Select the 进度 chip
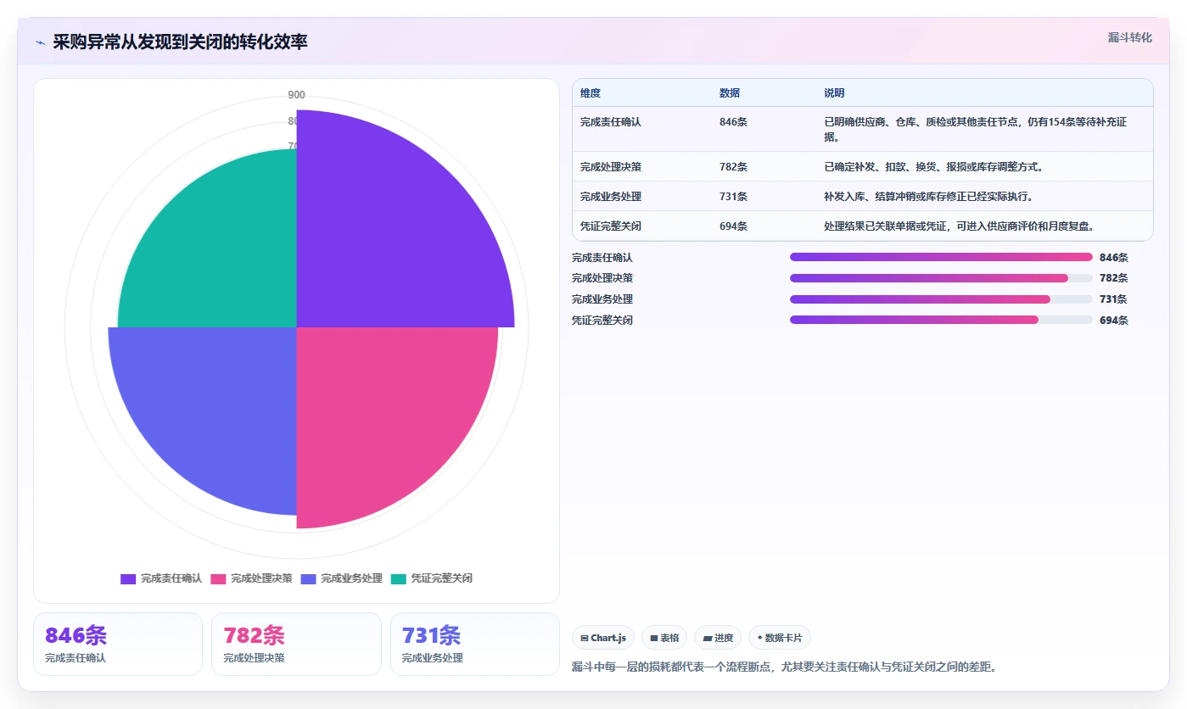This screenshot has height=709, width=1187. pyautogui.click(x=718, y=638)
